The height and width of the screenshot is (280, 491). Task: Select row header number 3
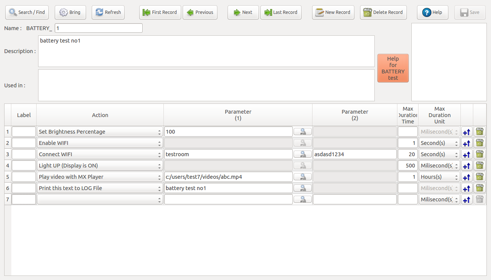(x=8, y=154)
